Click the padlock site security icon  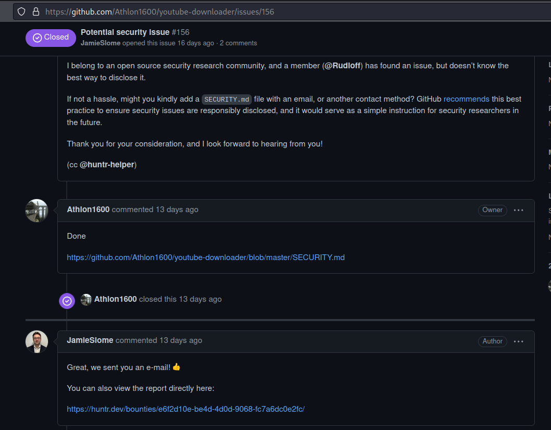pyautogui.click(x=36, y=11)
